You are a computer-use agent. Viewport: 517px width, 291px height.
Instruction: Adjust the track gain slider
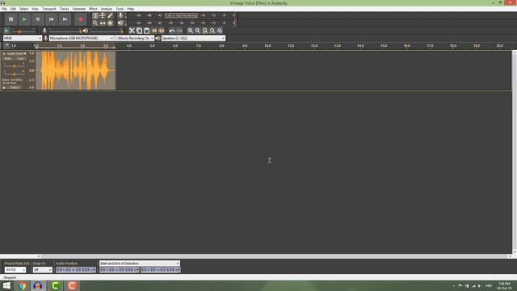(15, 66)
